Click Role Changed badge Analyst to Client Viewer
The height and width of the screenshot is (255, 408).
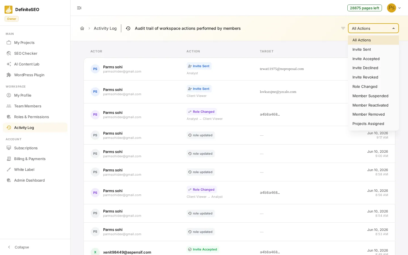coord(201,112)
